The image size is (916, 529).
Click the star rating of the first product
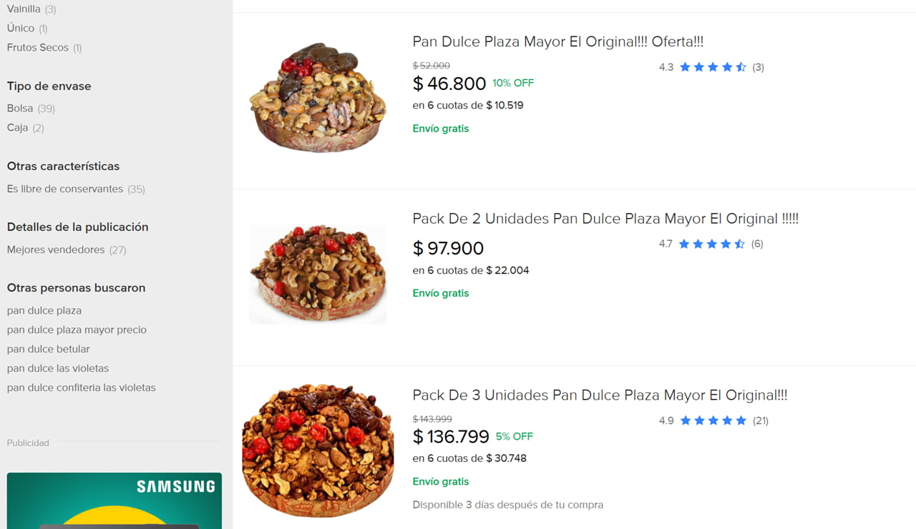(713, 67)
